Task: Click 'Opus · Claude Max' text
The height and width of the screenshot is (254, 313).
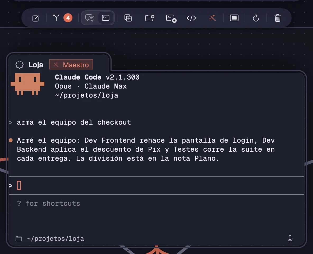Action: tap(91, 86)
